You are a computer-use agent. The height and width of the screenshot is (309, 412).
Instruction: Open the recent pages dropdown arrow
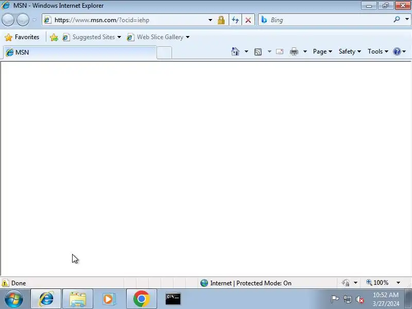coord(34,20)
